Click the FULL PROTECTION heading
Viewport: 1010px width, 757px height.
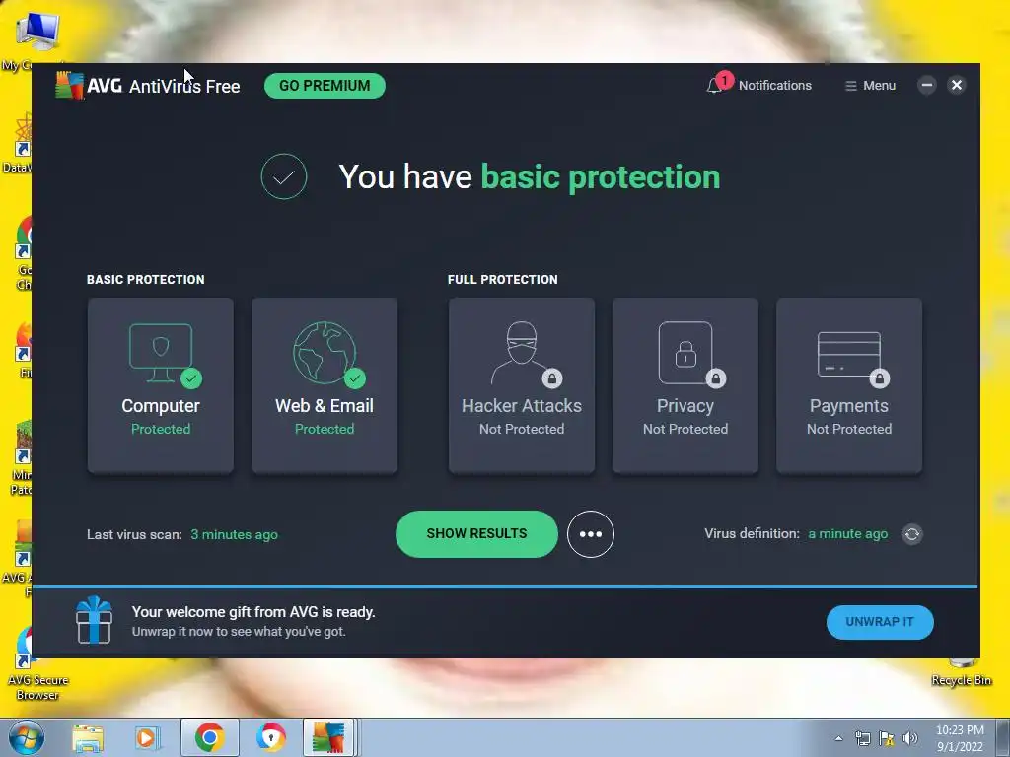(x=502, y=279)
